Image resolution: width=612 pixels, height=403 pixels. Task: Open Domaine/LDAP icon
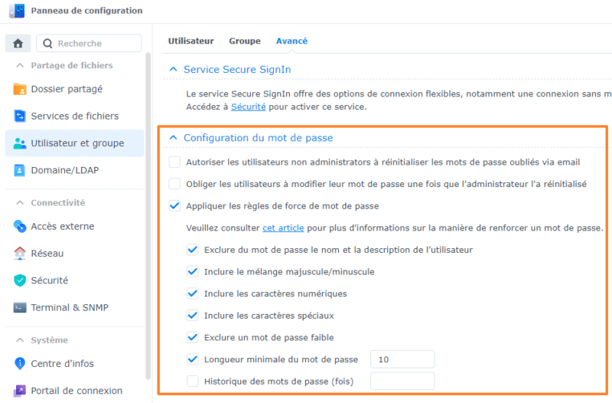(x=20, y=170)
